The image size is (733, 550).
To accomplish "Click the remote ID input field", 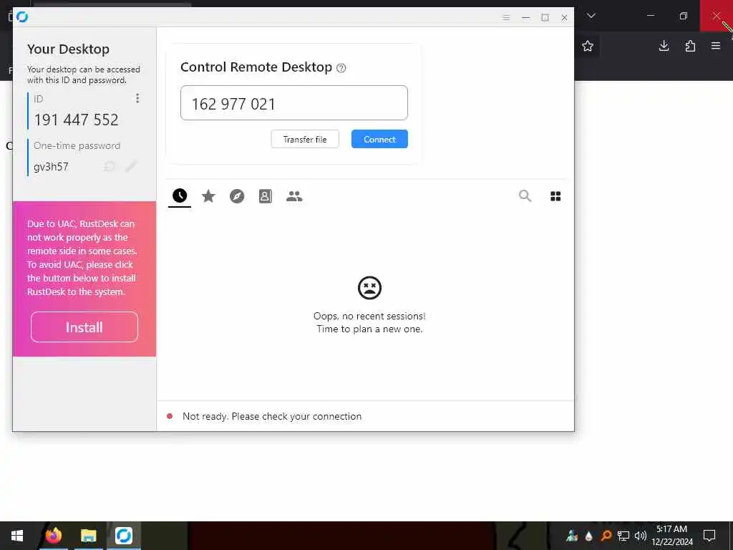I will [x=294, y=103].
